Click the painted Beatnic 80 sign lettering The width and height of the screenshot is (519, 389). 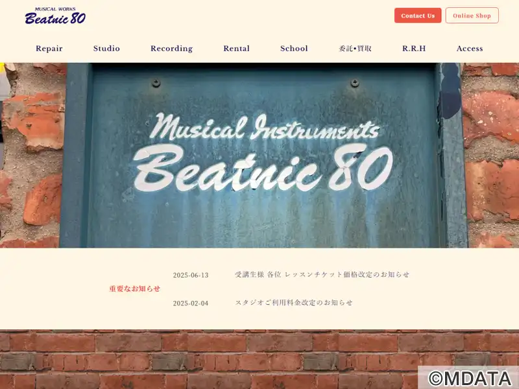click(263, 167)
